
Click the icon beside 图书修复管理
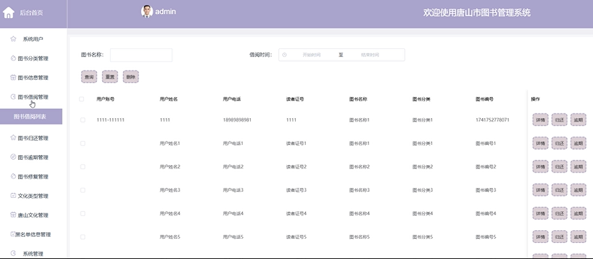coord(13,176)
